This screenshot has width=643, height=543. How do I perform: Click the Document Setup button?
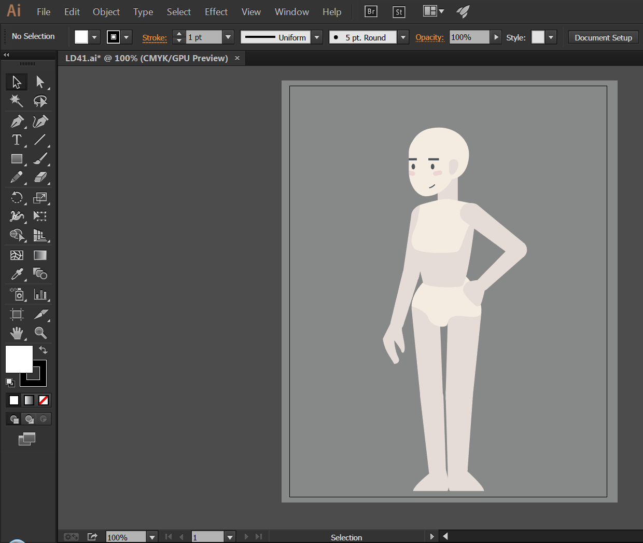(603, 37)
